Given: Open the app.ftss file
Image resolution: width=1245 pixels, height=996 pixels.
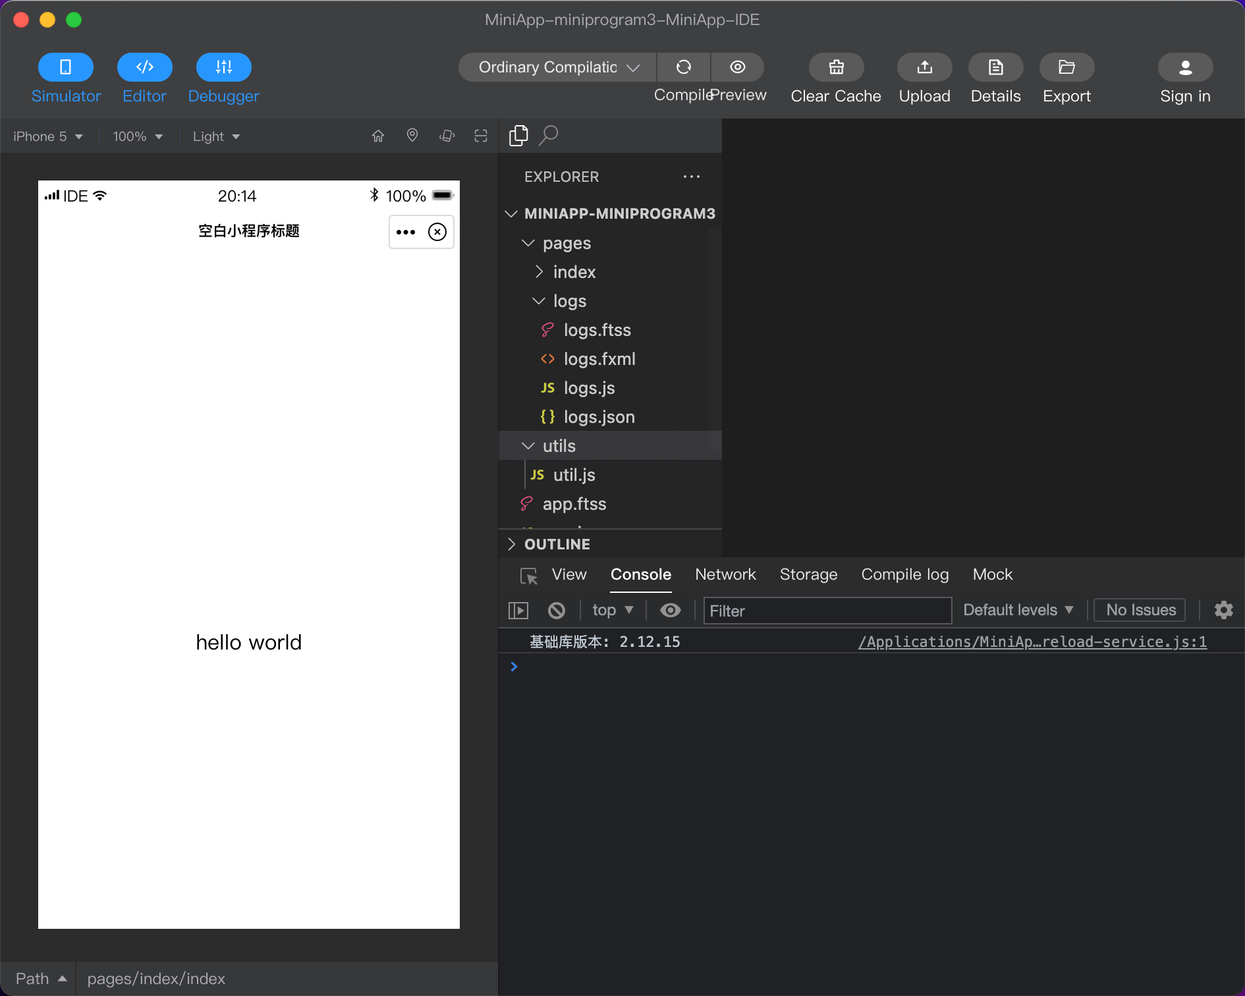Looking at the screenshot, I should pos(610,504).
